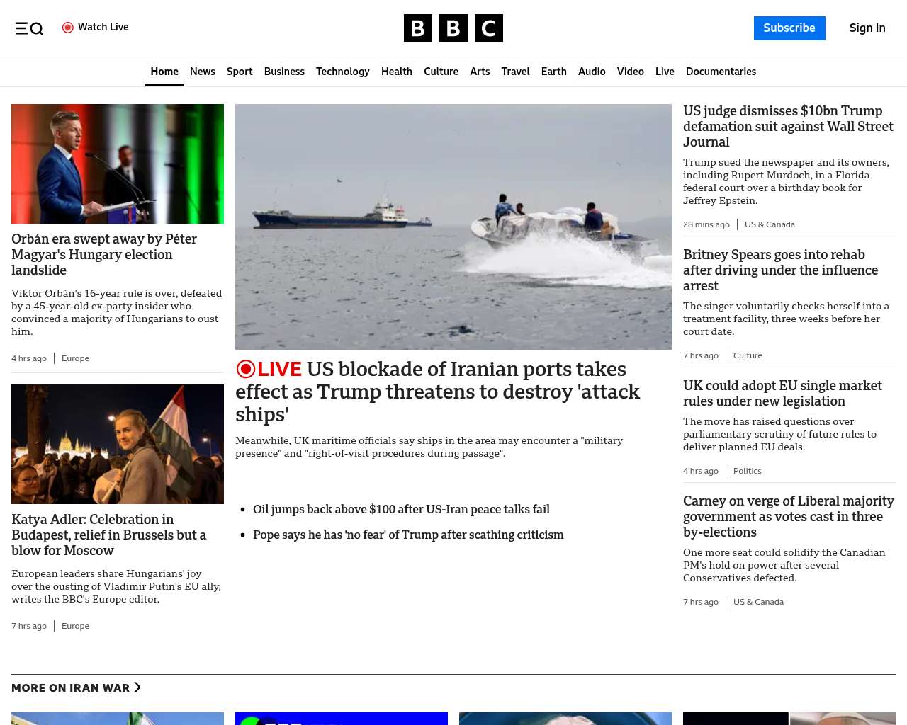Open the speedboat blockade lead image
The image size is (907, 725).
click(453, 227)
